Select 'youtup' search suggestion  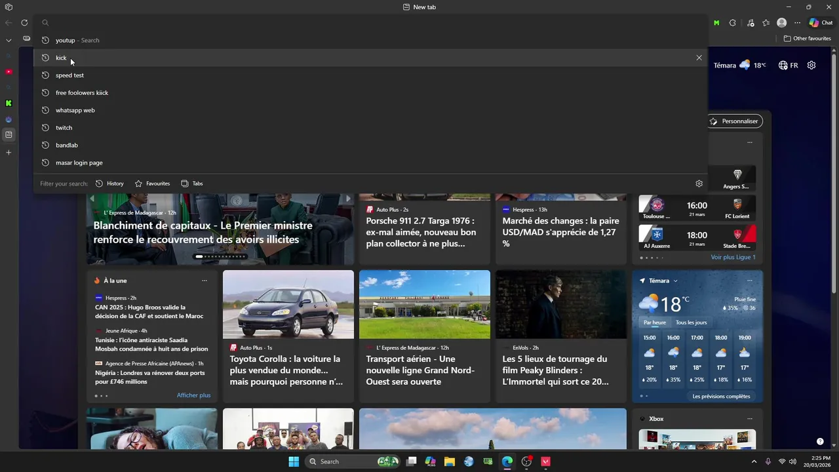[x=370, y=40]
